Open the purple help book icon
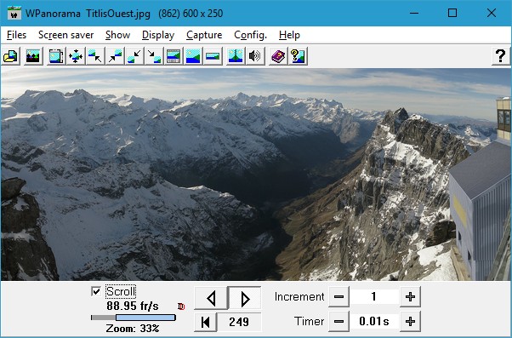 click(278, 56)
